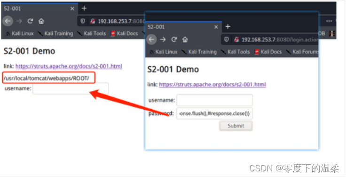Click shield icon in front window address bar
The width and height of the screenshot is (346, 177).
tap(227, 40)
